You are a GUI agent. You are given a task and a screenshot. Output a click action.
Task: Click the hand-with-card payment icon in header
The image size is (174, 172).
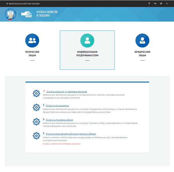click(27, 15)
